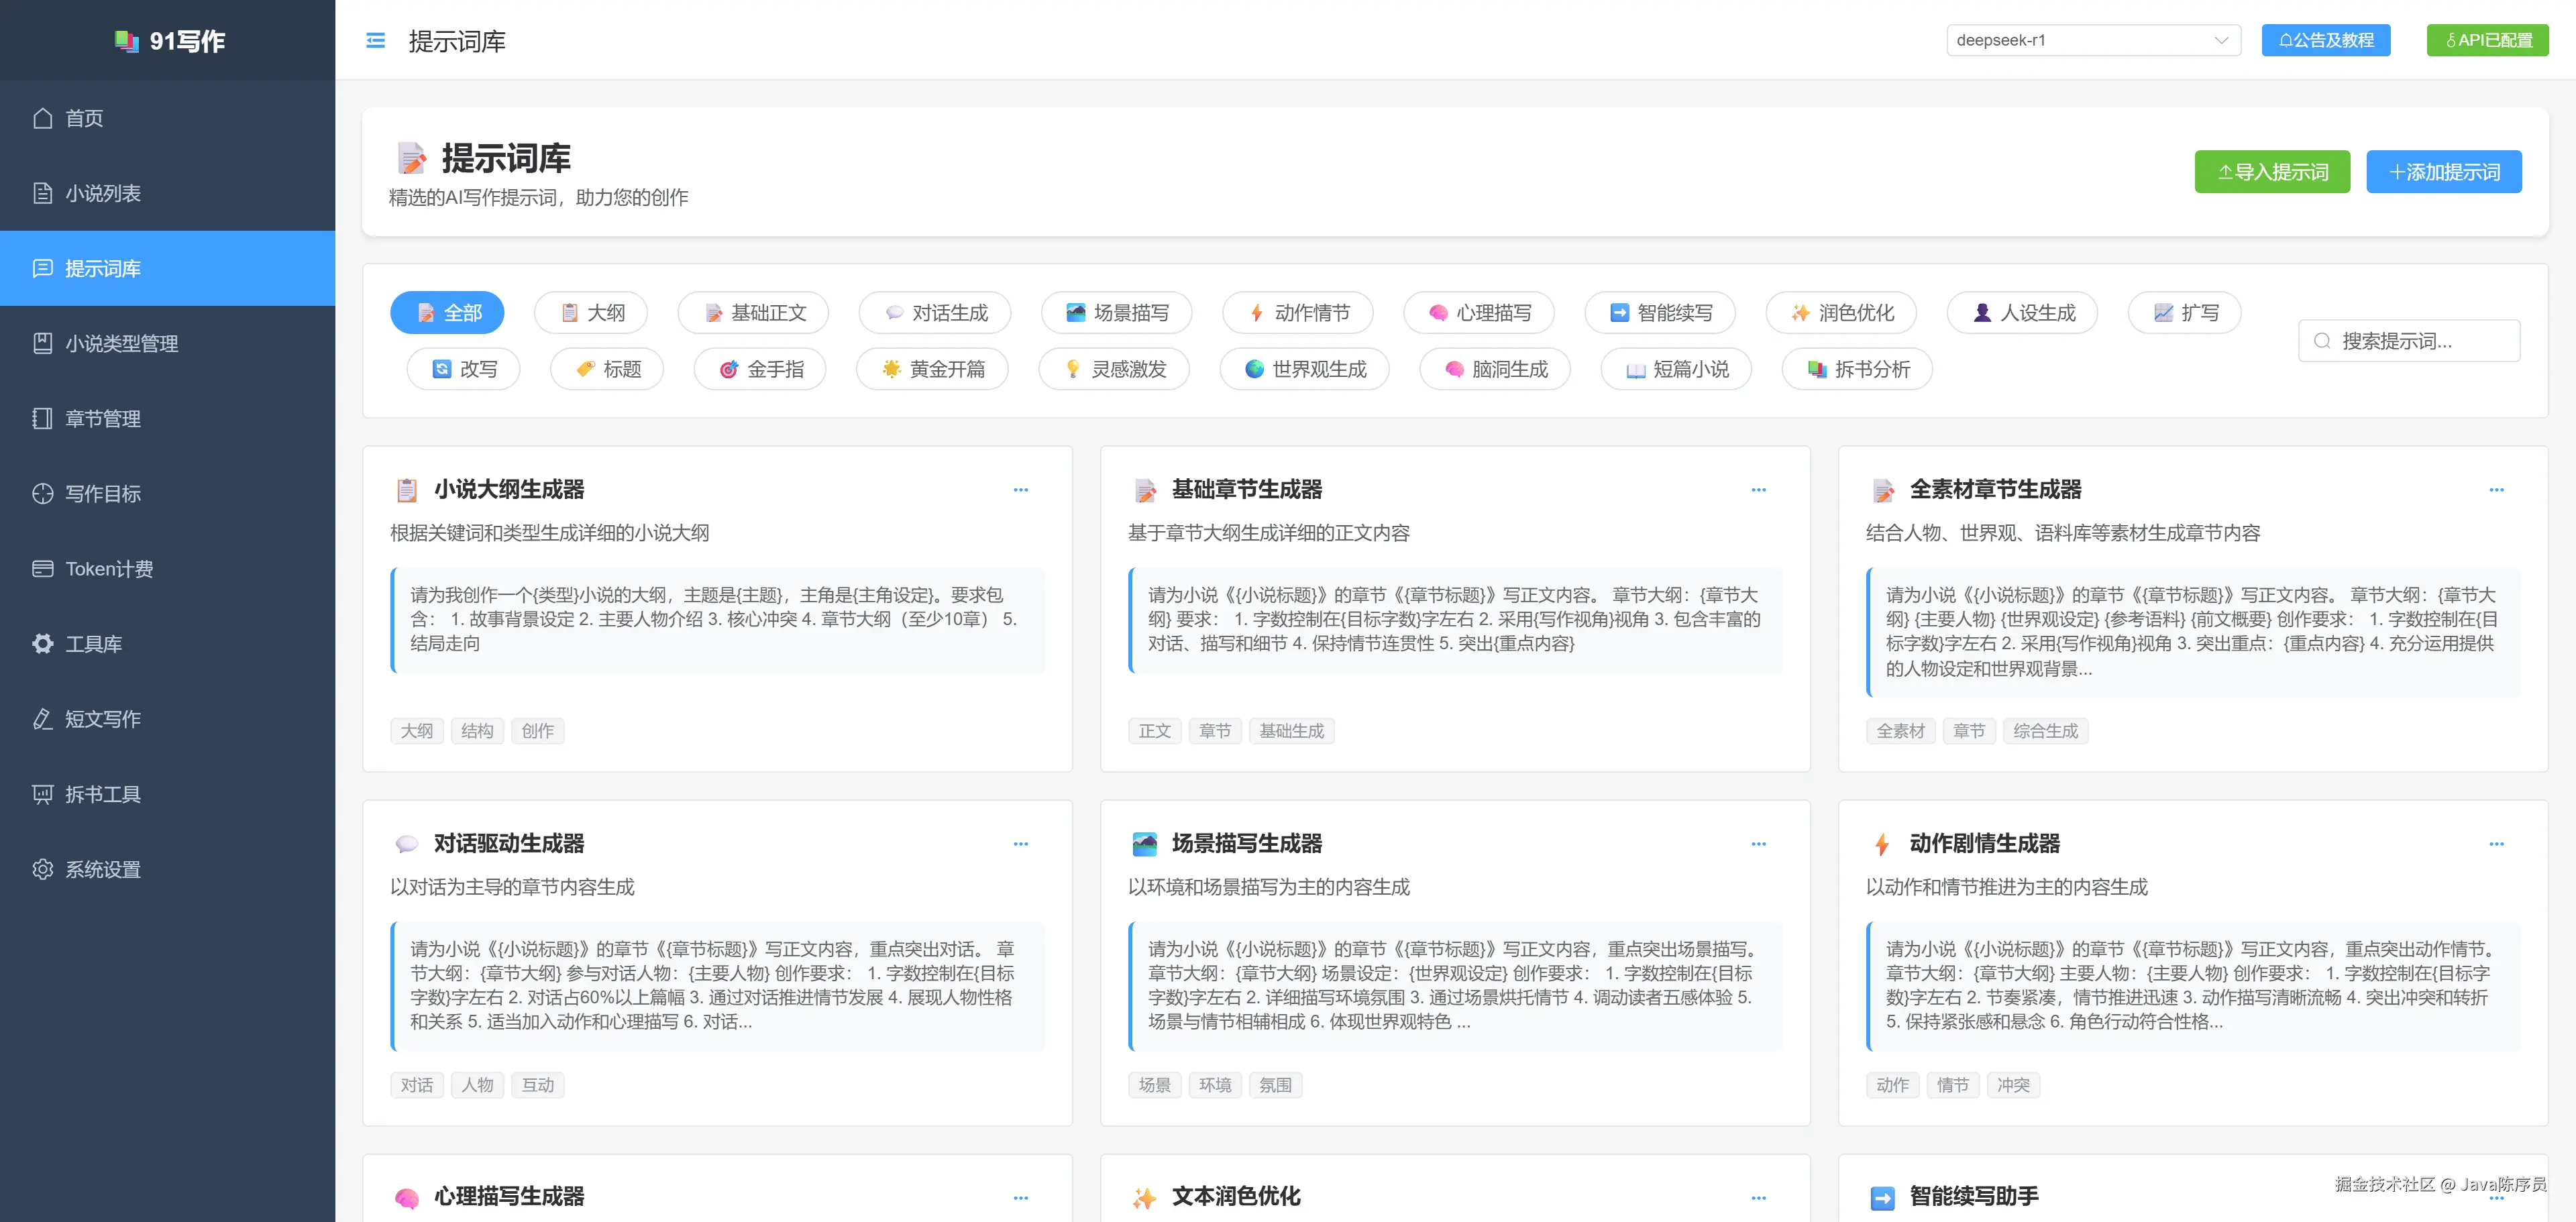Open more options on 小说大纲生成器 card
2576x1222 pixels.
pos(1020,490)
